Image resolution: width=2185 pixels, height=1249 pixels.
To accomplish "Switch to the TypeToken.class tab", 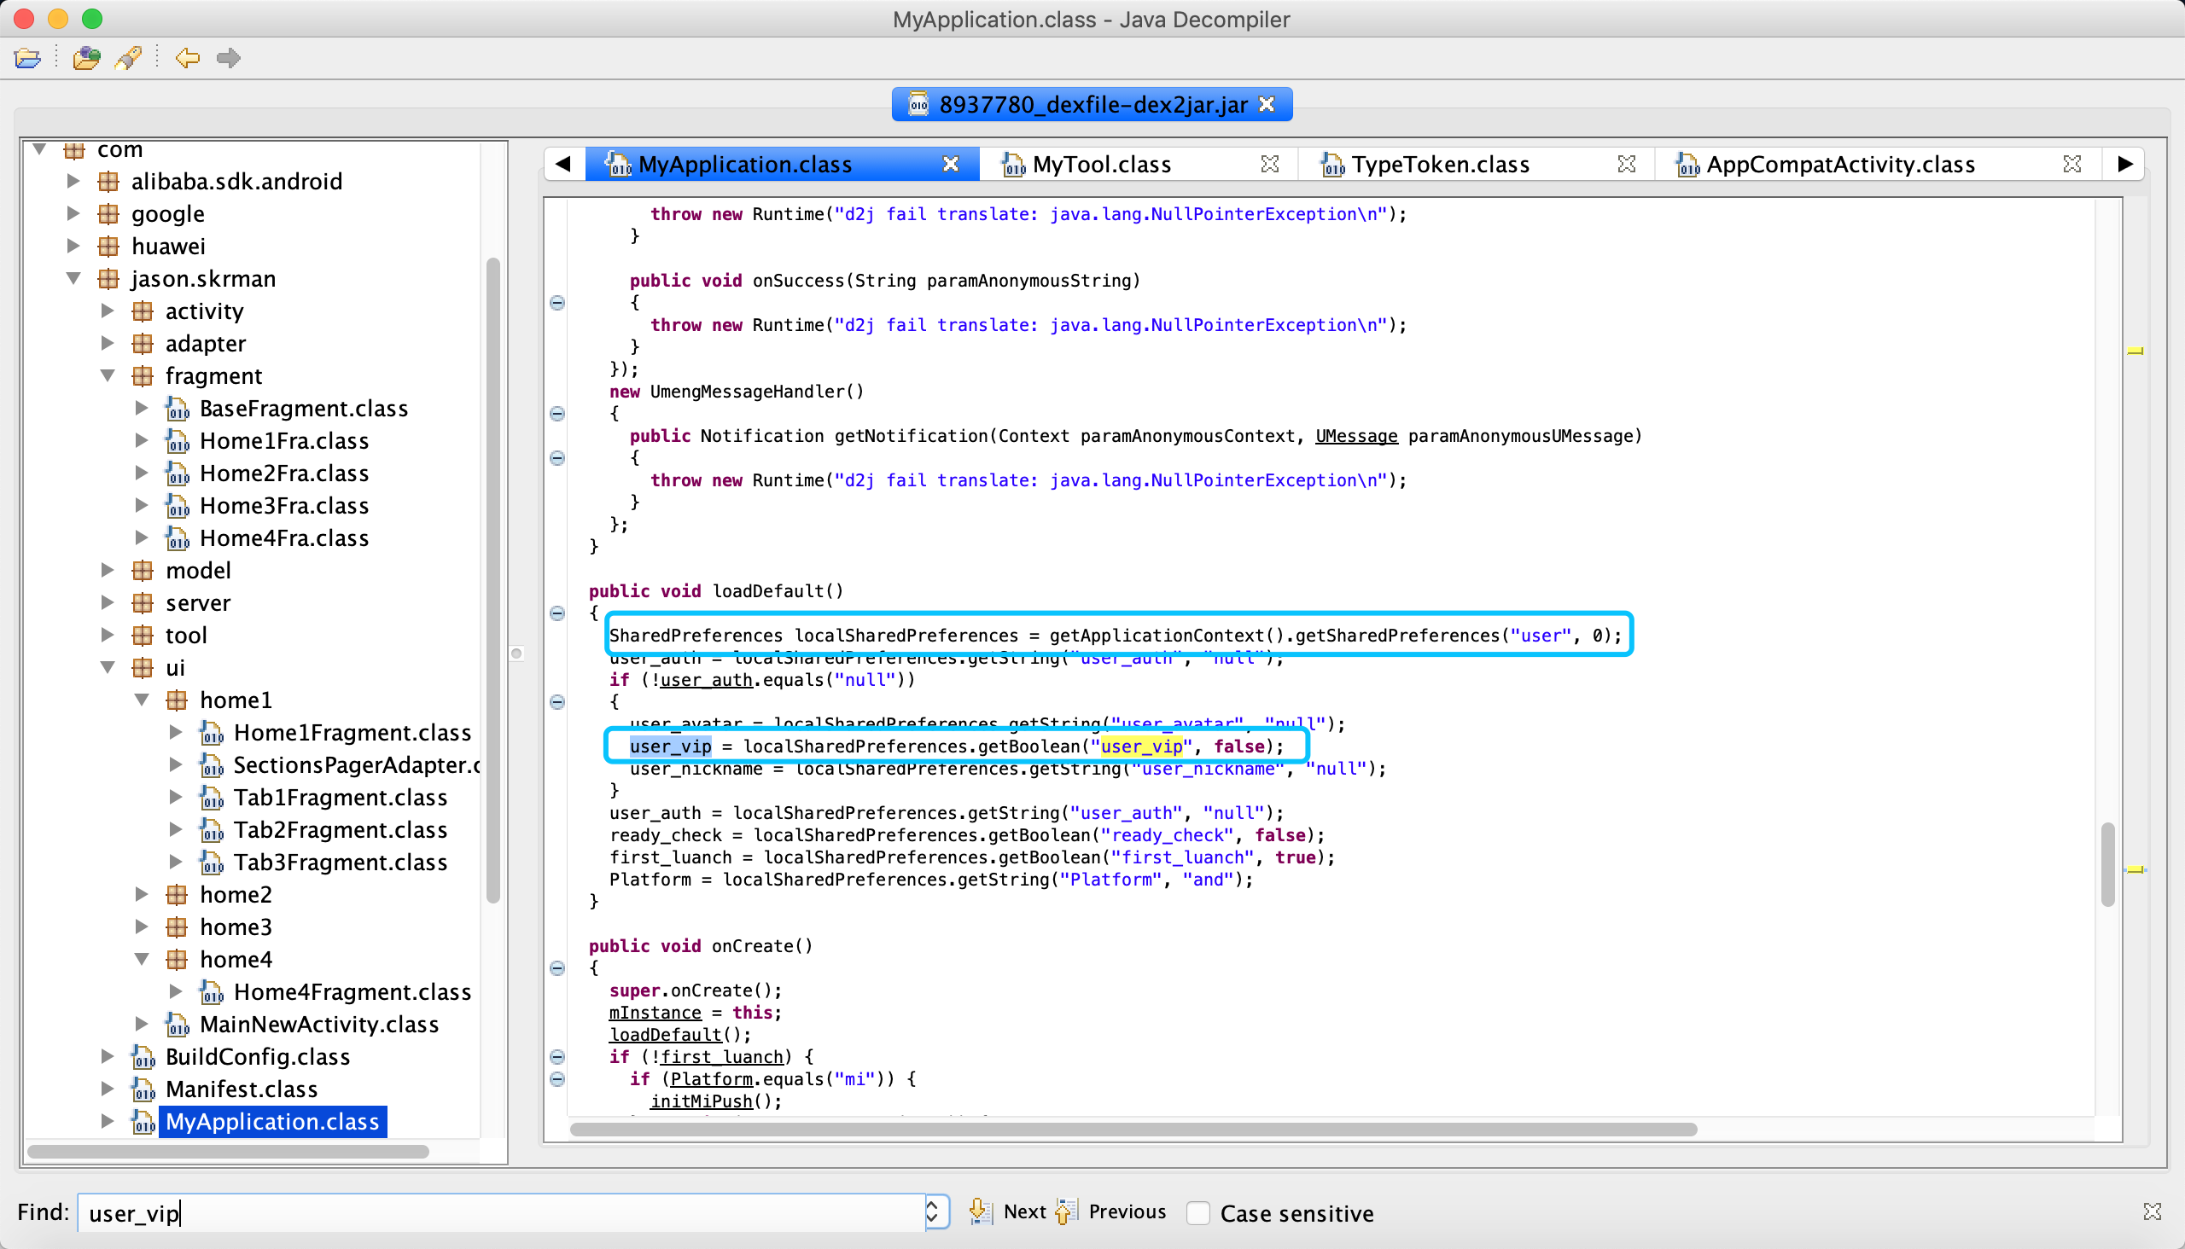I will point(1439,164).
